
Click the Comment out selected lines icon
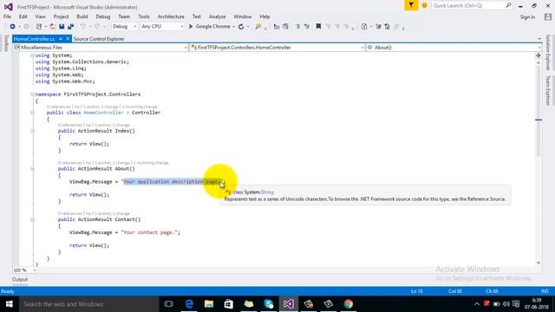(297, 27)
